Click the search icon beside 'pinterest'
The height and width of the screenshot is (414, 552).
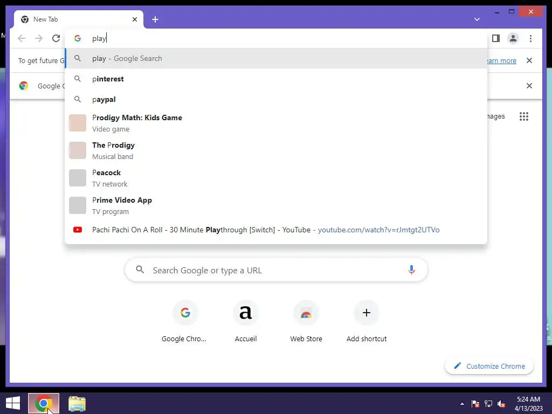[78, 79]
